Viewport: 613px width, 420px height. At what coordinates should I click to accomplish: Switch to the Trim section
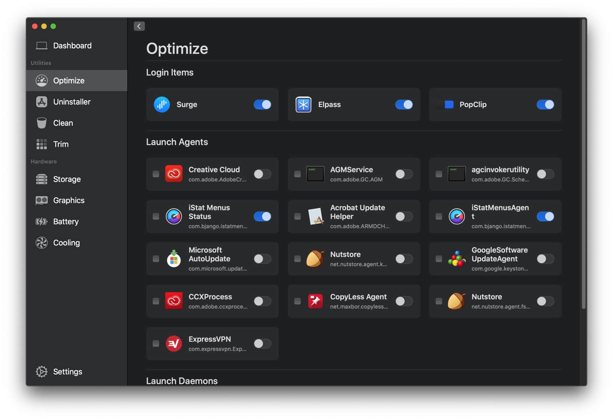coord(77,144)
